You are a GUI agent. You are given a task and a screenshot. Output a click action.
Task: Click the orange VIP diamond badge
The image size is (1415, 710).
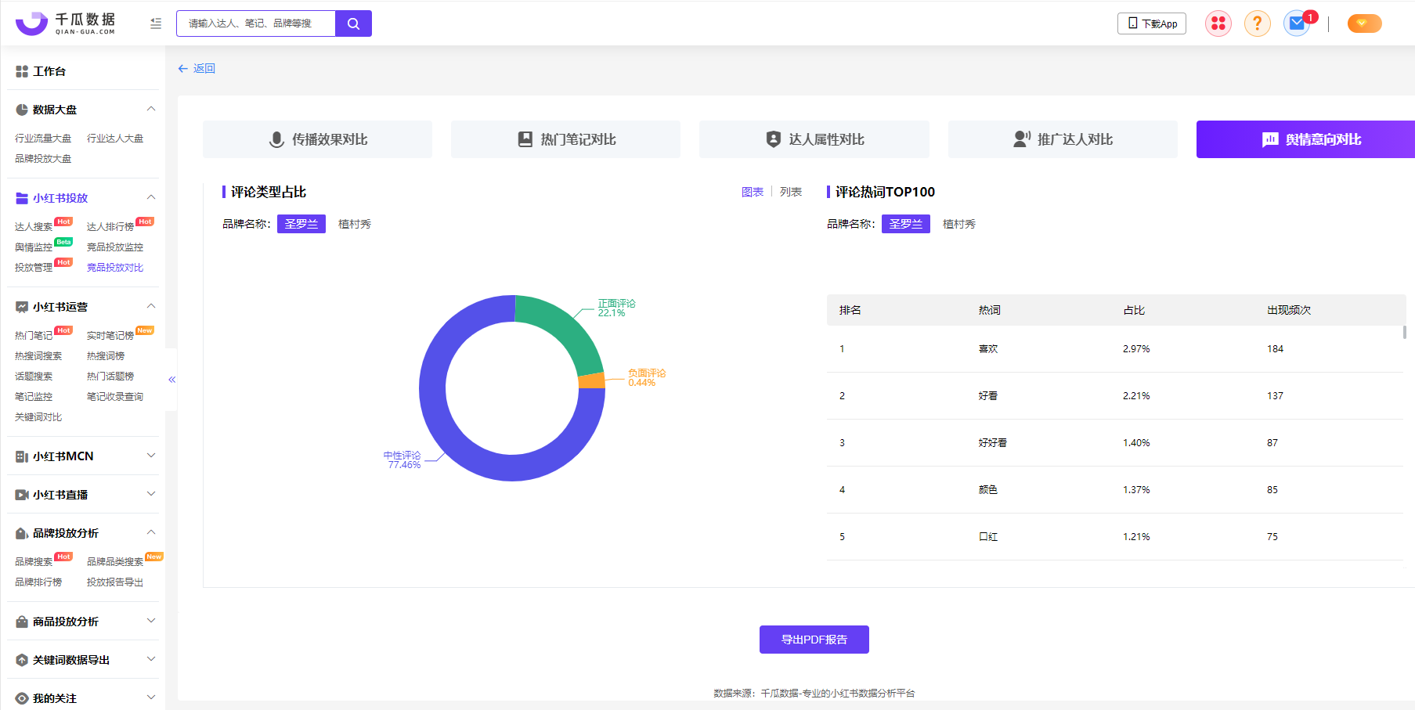1364,23
